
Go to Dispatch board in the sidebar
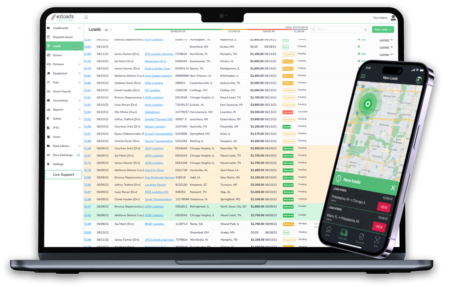coord(63,37)
